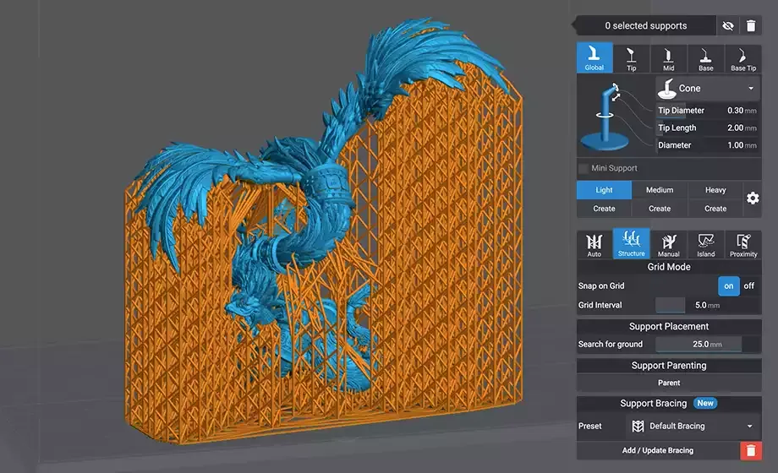The image size is (778, 473).
Task: Select the Tip support section icon
Action: coord(631,59)
